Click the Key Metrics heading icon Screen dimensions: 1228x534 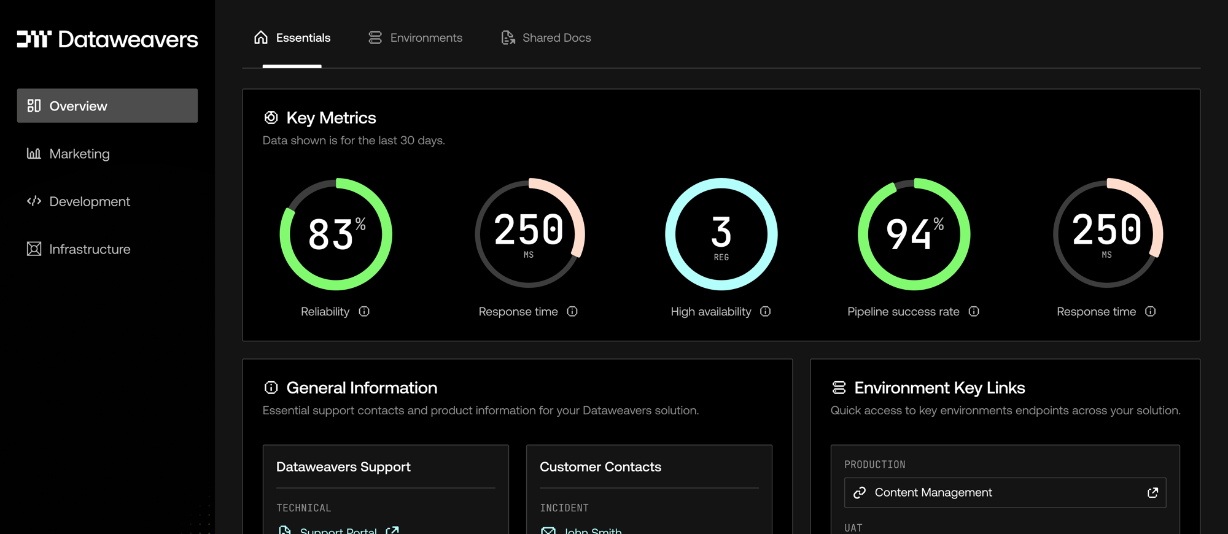(x=271, y=117)
